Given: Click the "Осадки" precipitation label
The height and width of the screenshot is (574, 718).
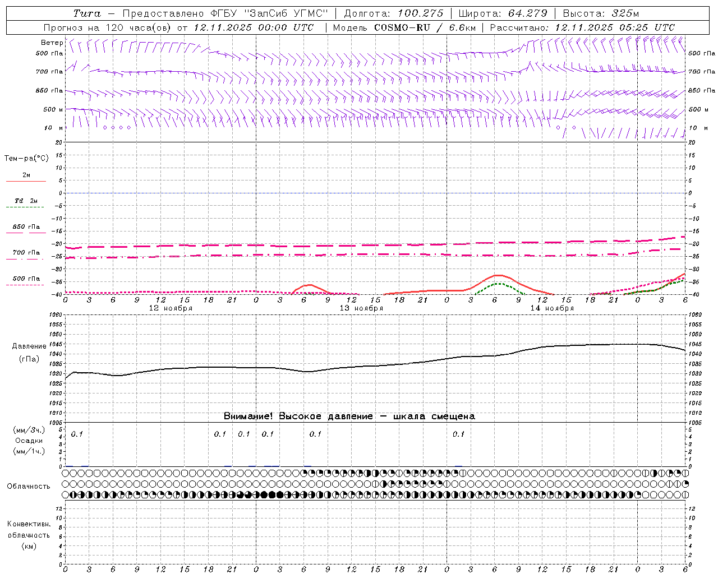Looking at the screenshot, I should (x=29, y=441).
